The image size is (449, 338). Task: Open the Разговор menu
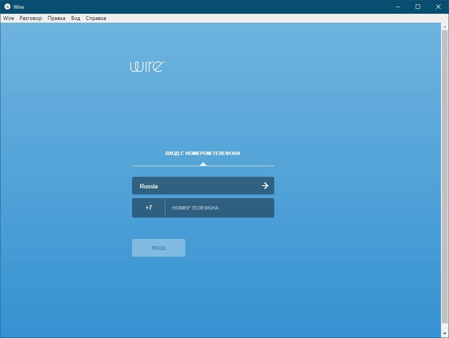click(31, 18)
